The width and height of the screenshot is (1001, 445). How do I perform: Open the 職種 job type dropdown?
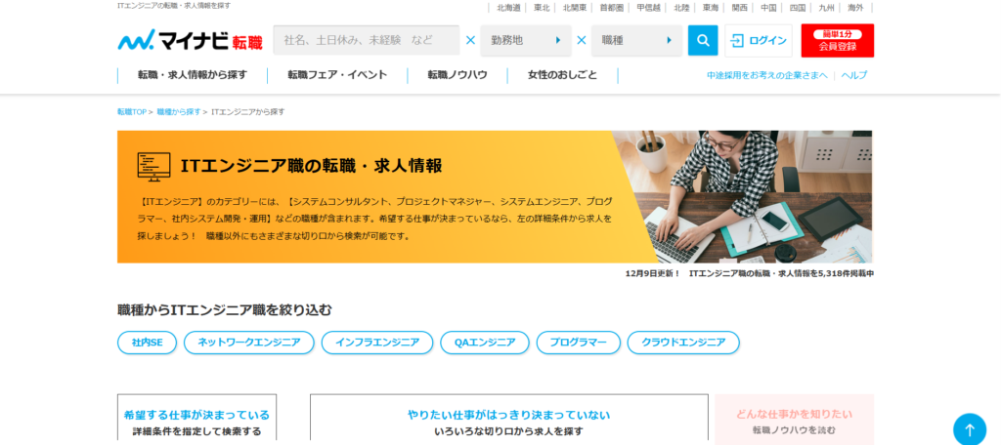click(x=636, y=41)
